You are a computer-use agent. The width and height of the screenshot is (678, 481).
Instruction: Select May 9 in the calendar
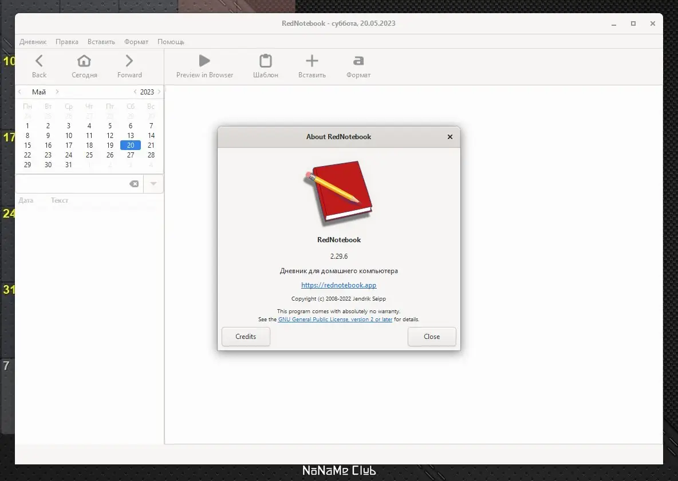(x=48, y=135)
